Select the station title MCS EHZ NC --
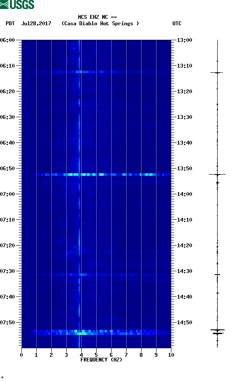 click(x=97, y=17)
